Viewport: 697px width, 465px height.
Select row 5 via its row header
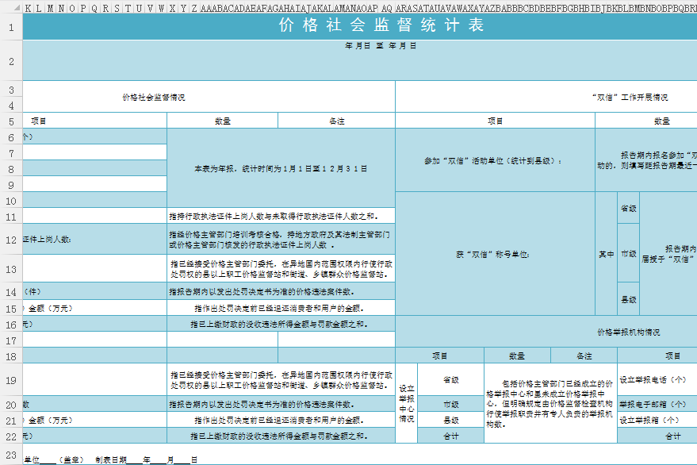point(11,121)
